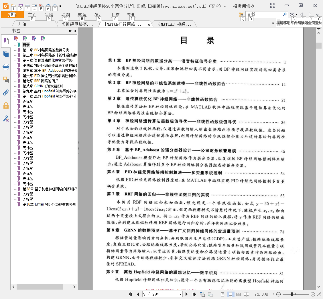Image resolution: width=323 pixels, height=299 pixels.
Task: Click the Open folder quick access icon
Action: (x=13, y=7)
